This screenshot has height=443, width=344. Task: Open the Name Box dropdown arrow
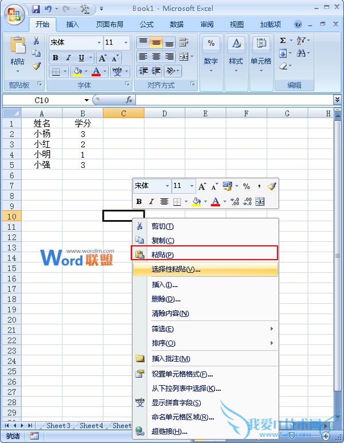coord(87,100)
